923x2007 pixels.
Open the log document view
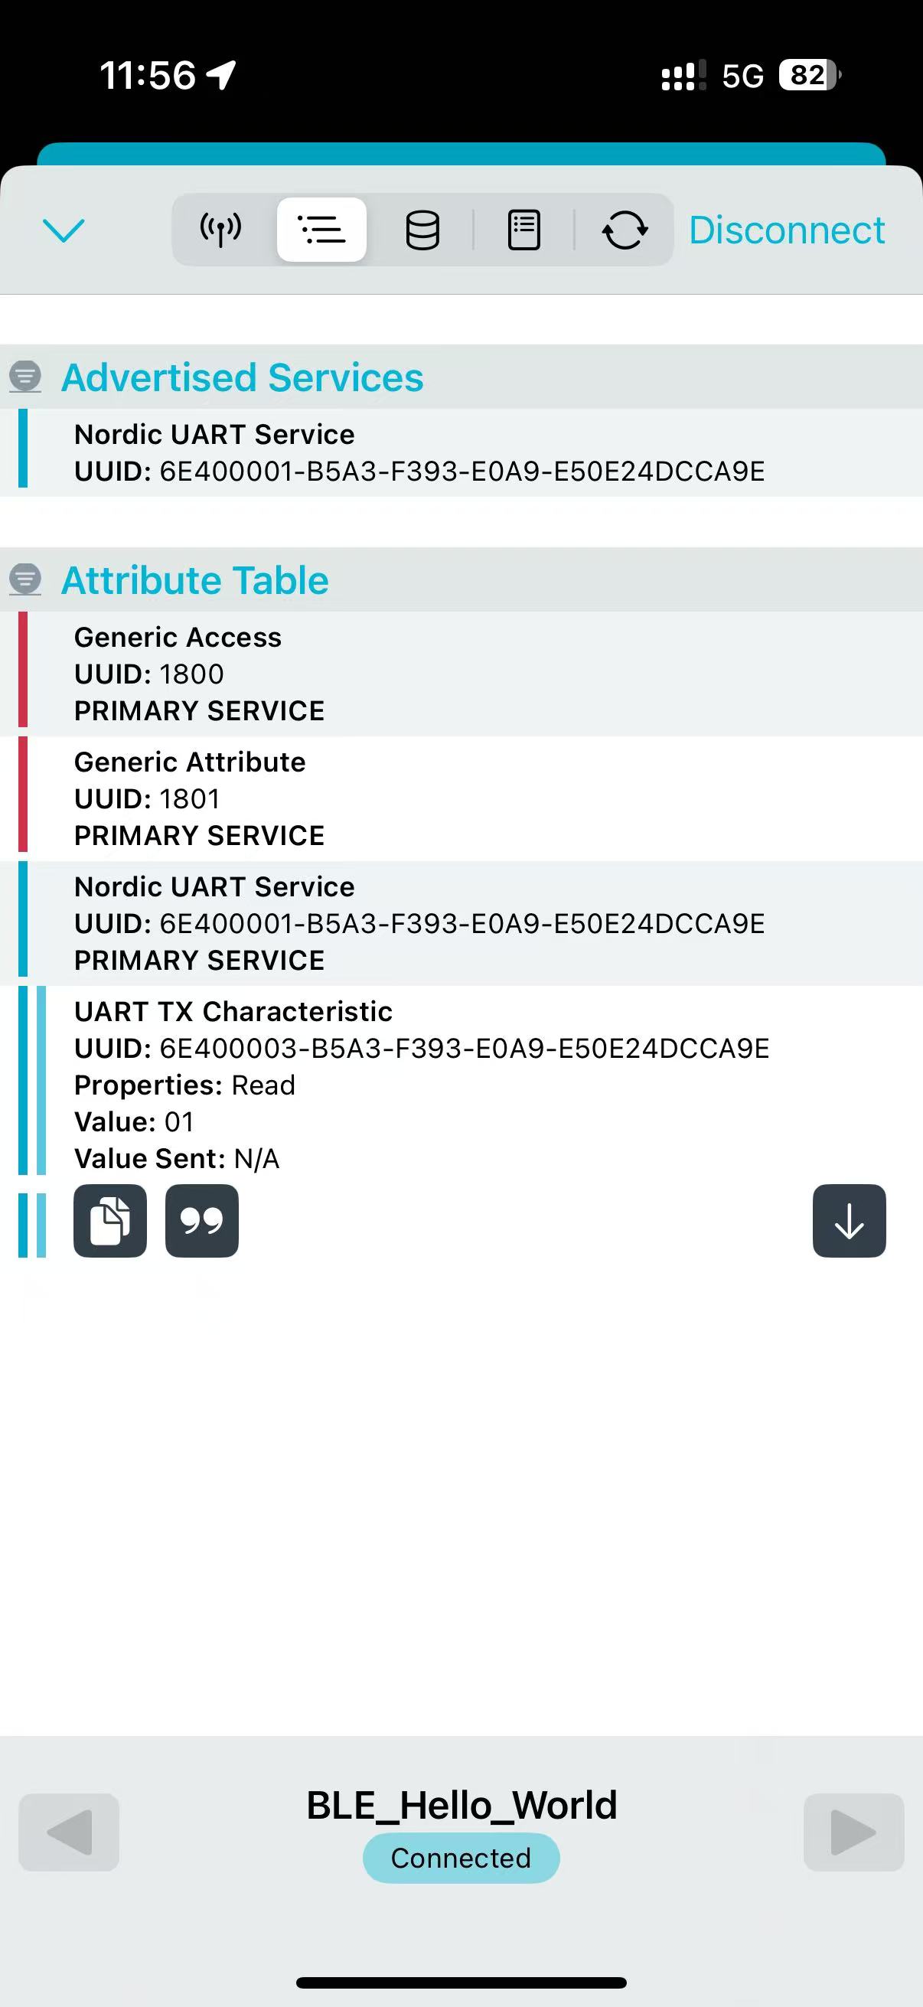(x=523, y=230)
